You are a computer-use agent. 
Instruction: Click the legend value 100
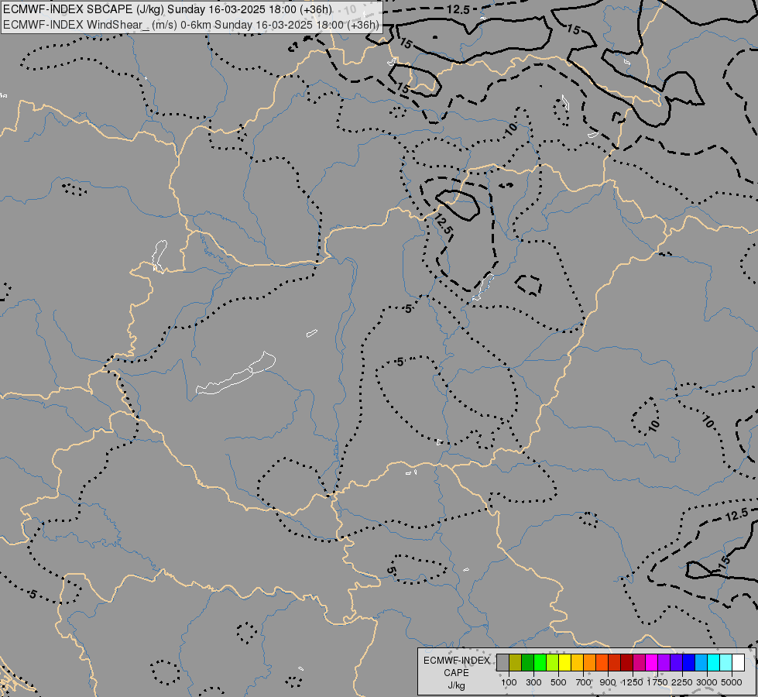[509, 682]
